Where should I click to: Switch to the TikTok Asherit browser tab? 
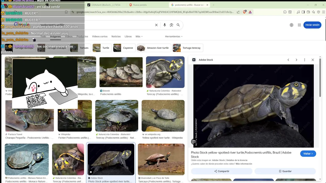click(x=106, y=5)
